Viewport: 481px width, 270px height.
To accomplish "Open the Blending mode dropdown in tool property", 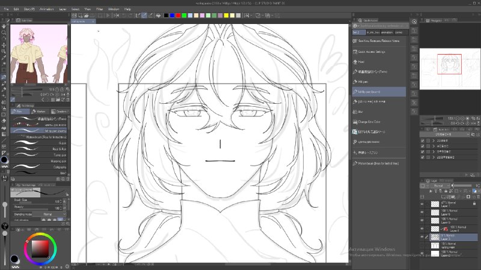I will [50, 214].
